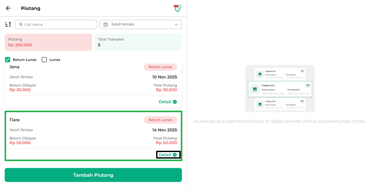Uncheck the Belum Lunas checkbox
The image size is (371, 187).
pyautogui.click(x=7, y=60)
